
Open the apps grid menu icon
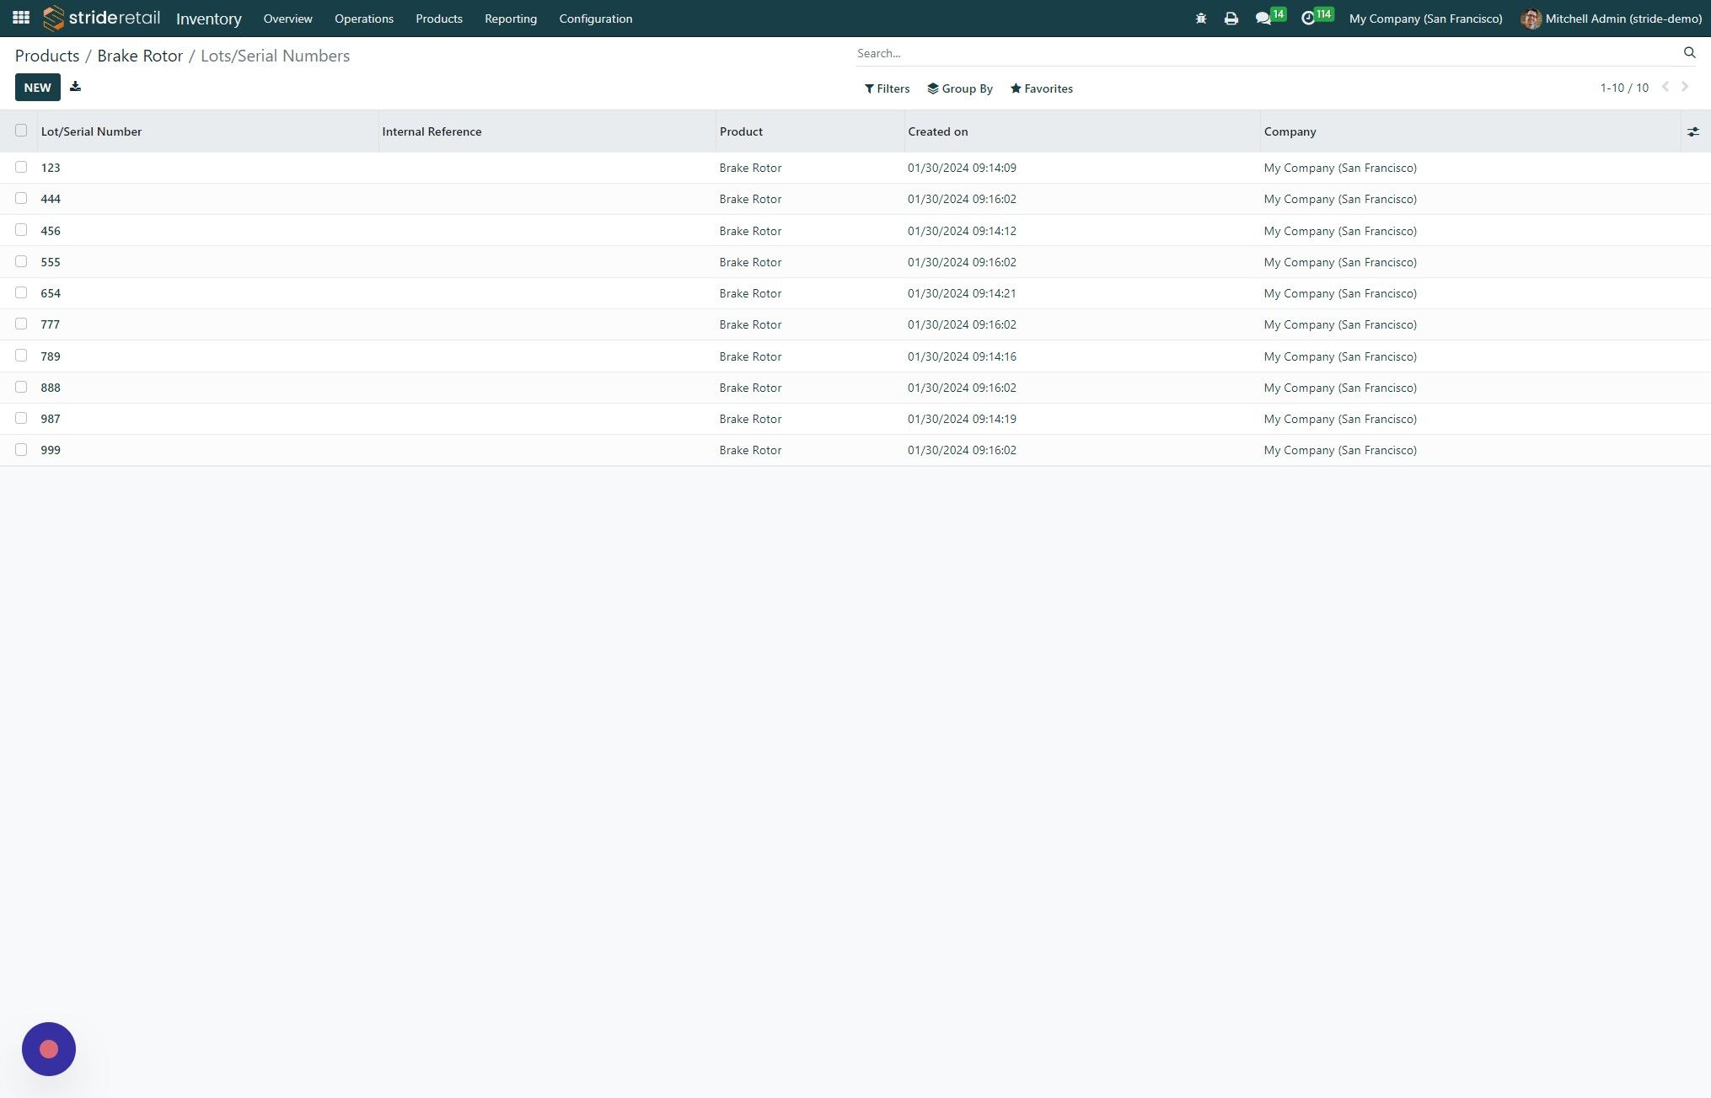point(21,18)
